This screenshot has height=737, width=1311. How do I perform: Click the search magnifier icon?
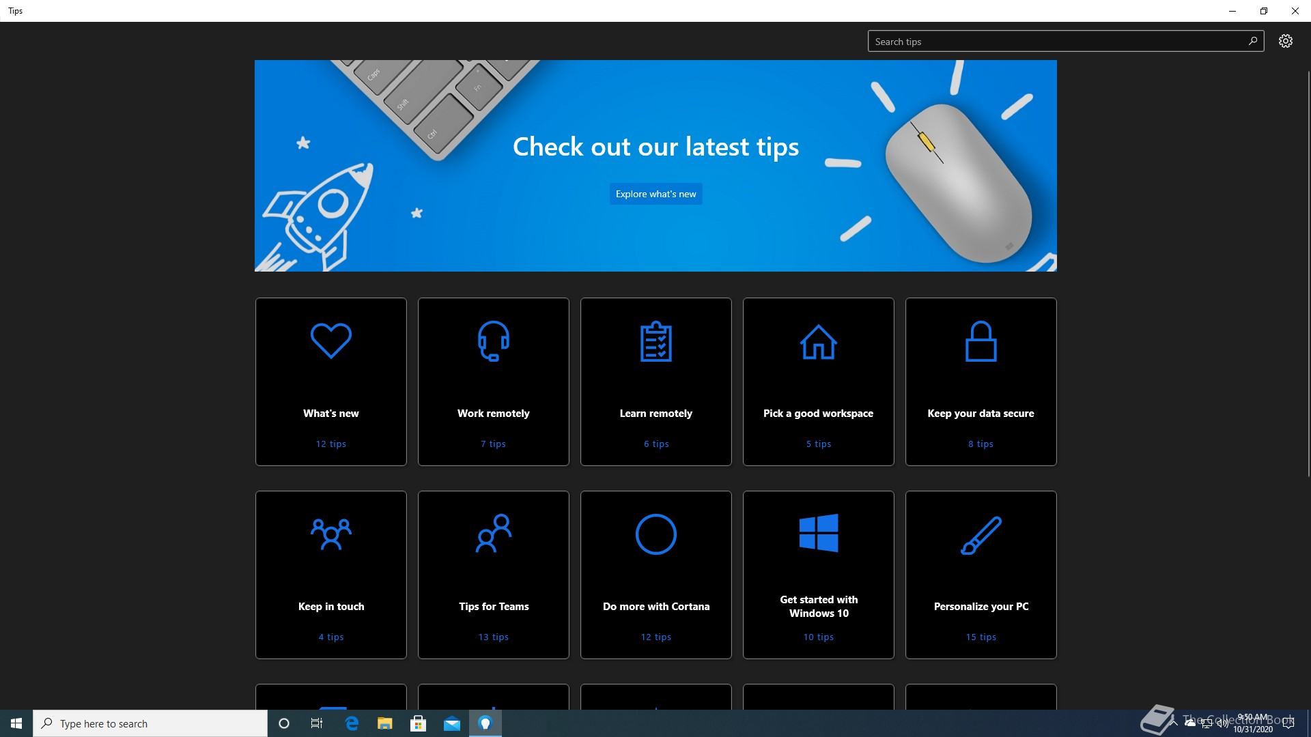click(x=1252, y=41)
